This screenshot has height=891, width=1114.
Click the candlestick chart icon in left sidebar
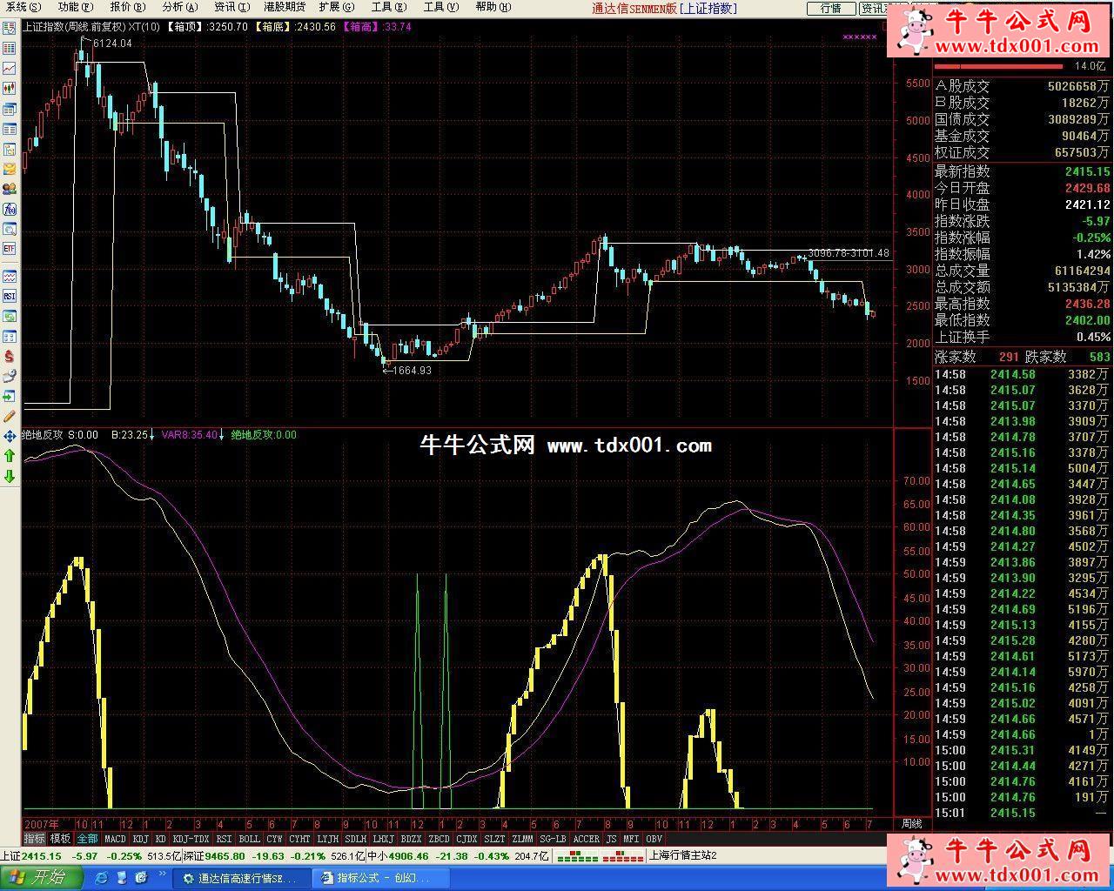pos(10,88)
